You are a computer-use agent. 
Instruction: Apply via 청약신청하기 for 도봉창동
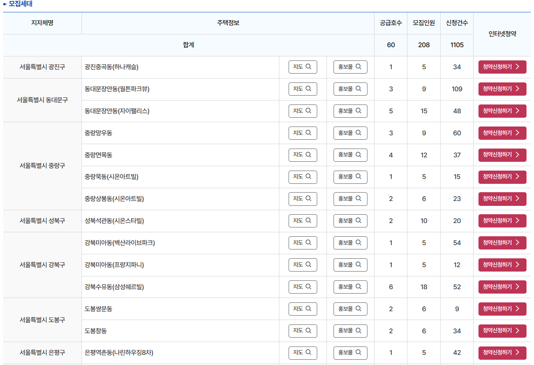502,331
